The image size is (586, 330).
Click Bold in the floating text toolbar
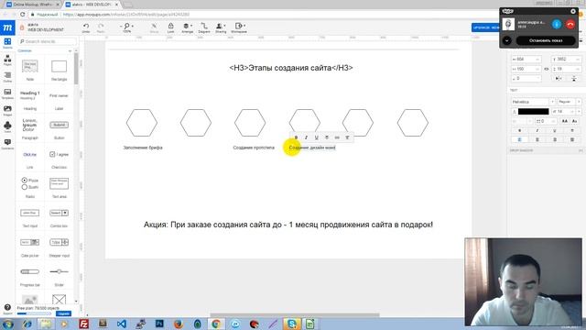296,137
